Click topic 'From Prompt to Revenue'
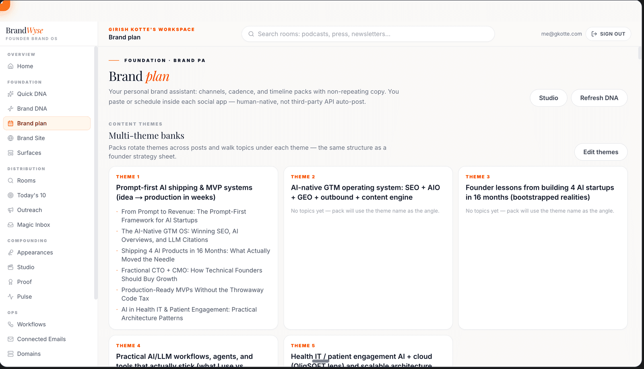The image size is (644, 369). tap(184, 216)
